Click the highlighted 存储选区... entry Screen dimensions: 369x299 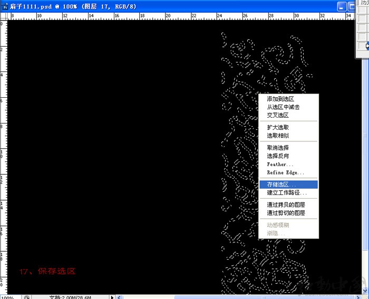[288, 184]
